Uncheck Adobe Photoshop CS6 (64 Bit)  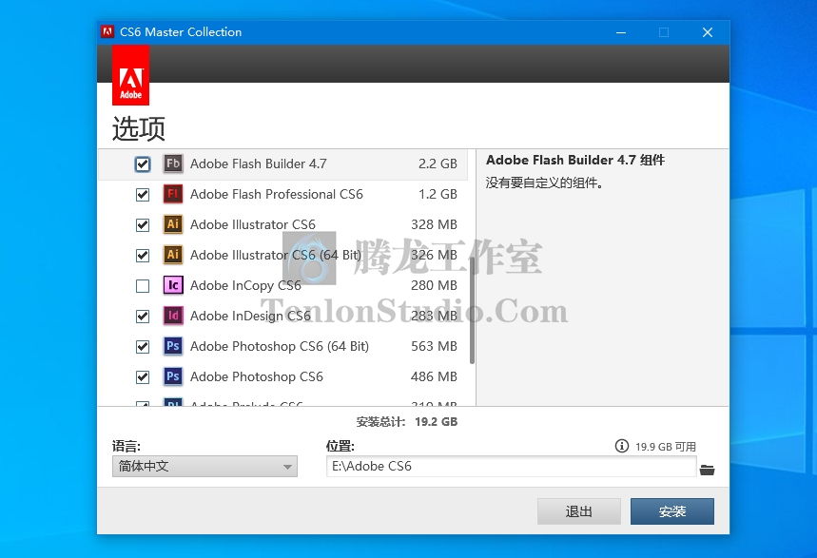(143, 346)
